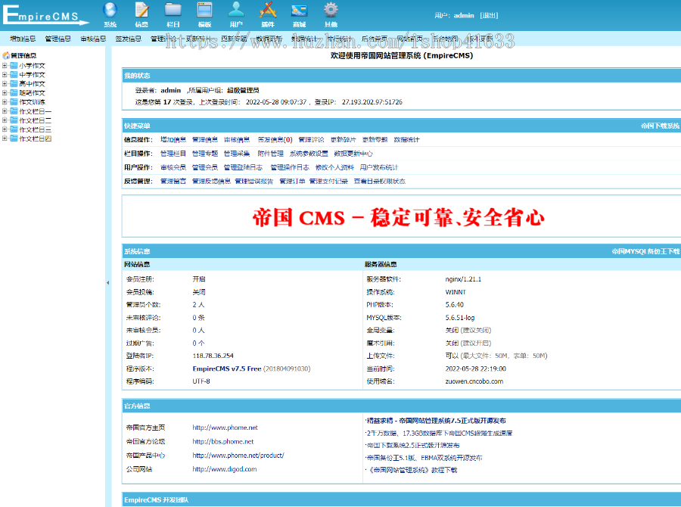The height and width of the screenshot is (507, 681).
Task: Click quick menu link 附件管理
Action: click(271, 154)
